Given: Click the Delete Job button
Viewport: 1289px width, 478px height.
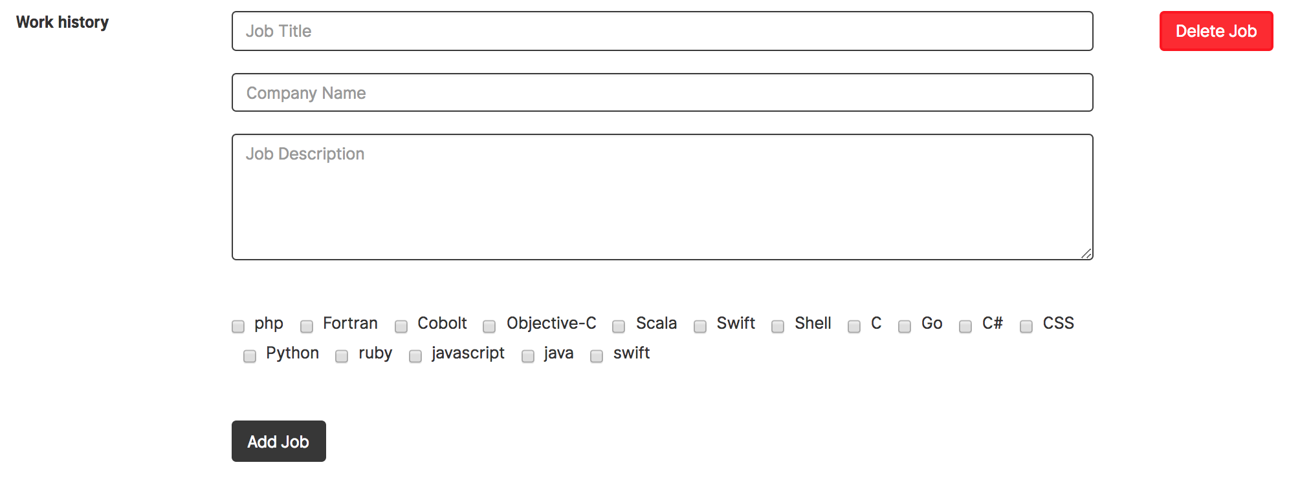Looking at the screenshot, I should click(x=1216, y=31).
